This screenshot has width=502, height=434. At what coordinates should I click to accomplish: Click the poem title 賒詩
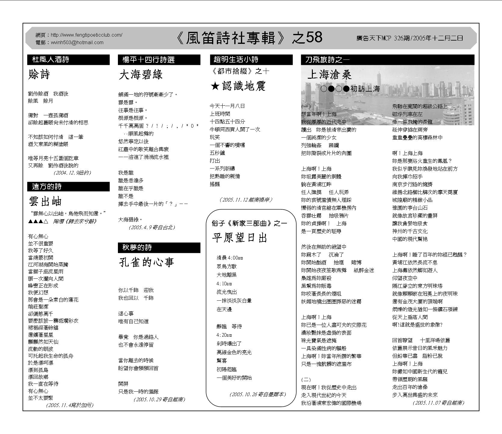(39, 74)
